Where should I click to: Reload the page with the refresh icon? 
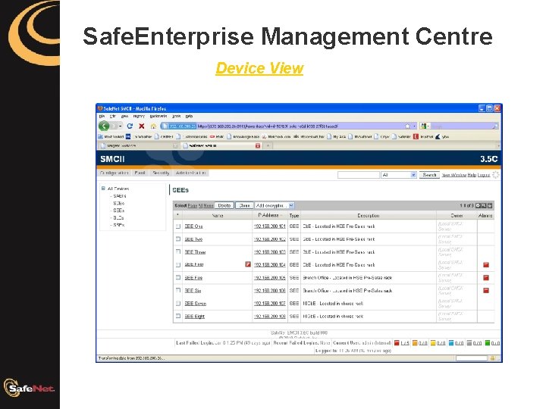[x=130, y=126]
